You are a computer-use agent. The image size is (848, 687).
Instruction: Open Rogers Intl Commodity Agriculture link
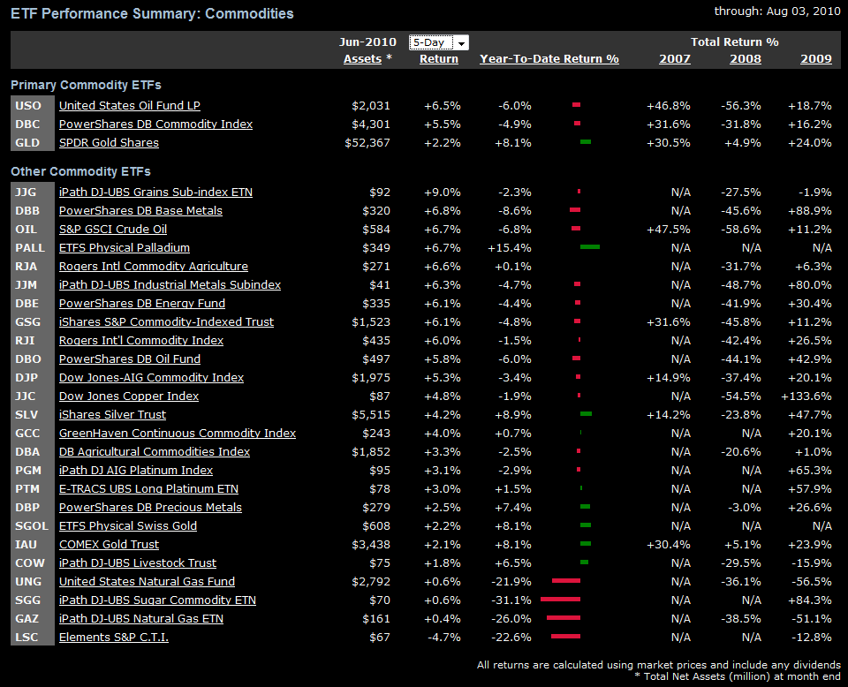tap(154, 267)
